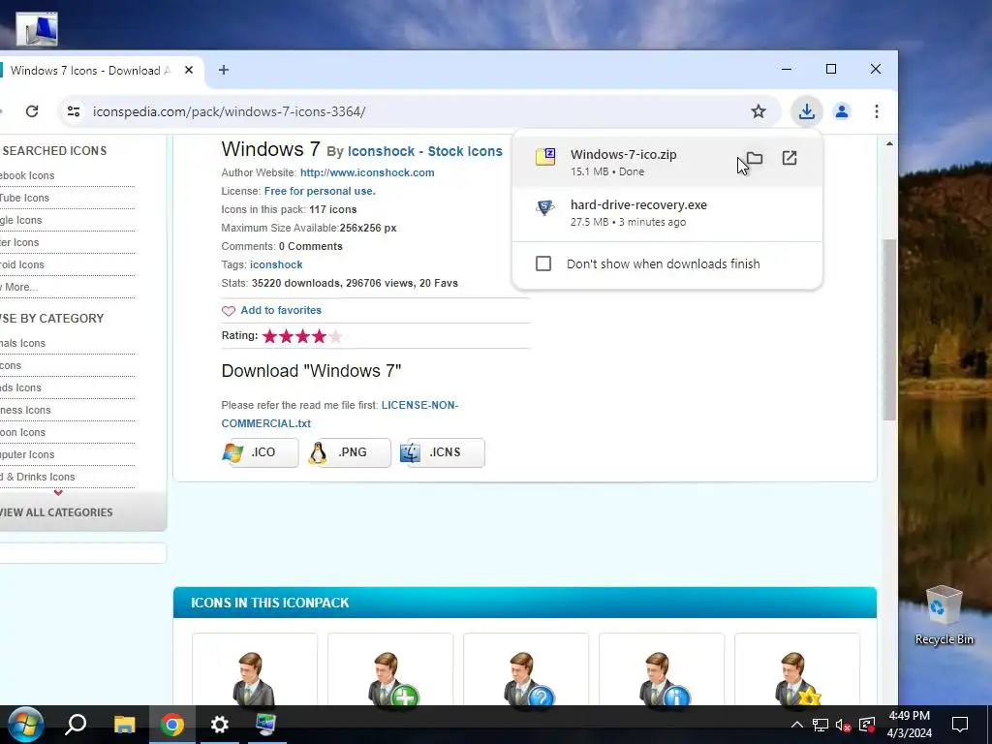This screenshot has height=744, width=992.
Task: Click the Chrome taskbar icon
Action: (x=171, y=725)
